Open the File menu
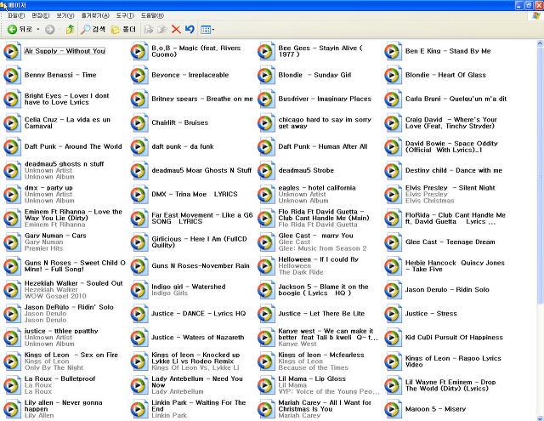544x421 pixels. click(16, 15)
